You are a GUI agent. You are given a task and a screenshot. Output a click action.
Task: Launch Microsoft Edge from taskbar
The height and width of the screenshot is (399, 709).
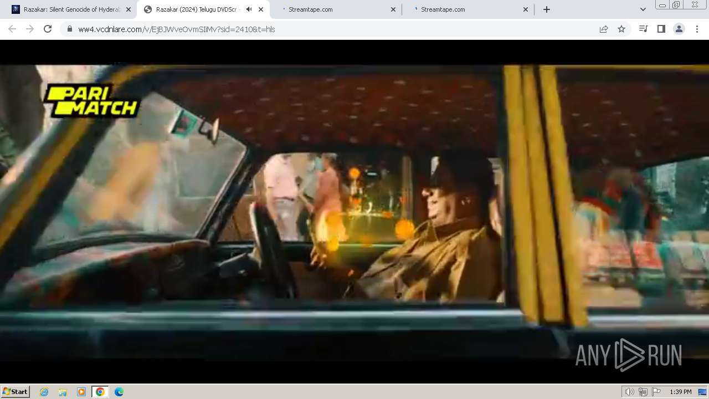pos(119,392)
